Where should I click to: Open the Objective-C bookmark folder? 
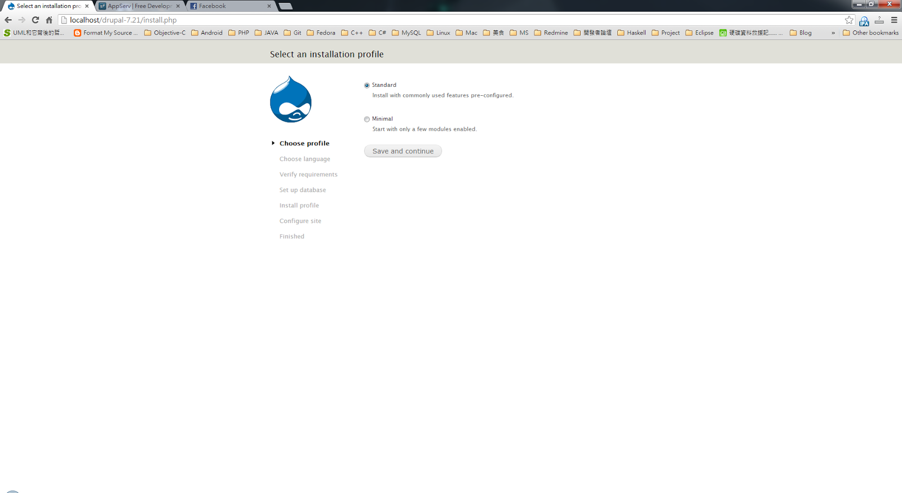(165, 33)
